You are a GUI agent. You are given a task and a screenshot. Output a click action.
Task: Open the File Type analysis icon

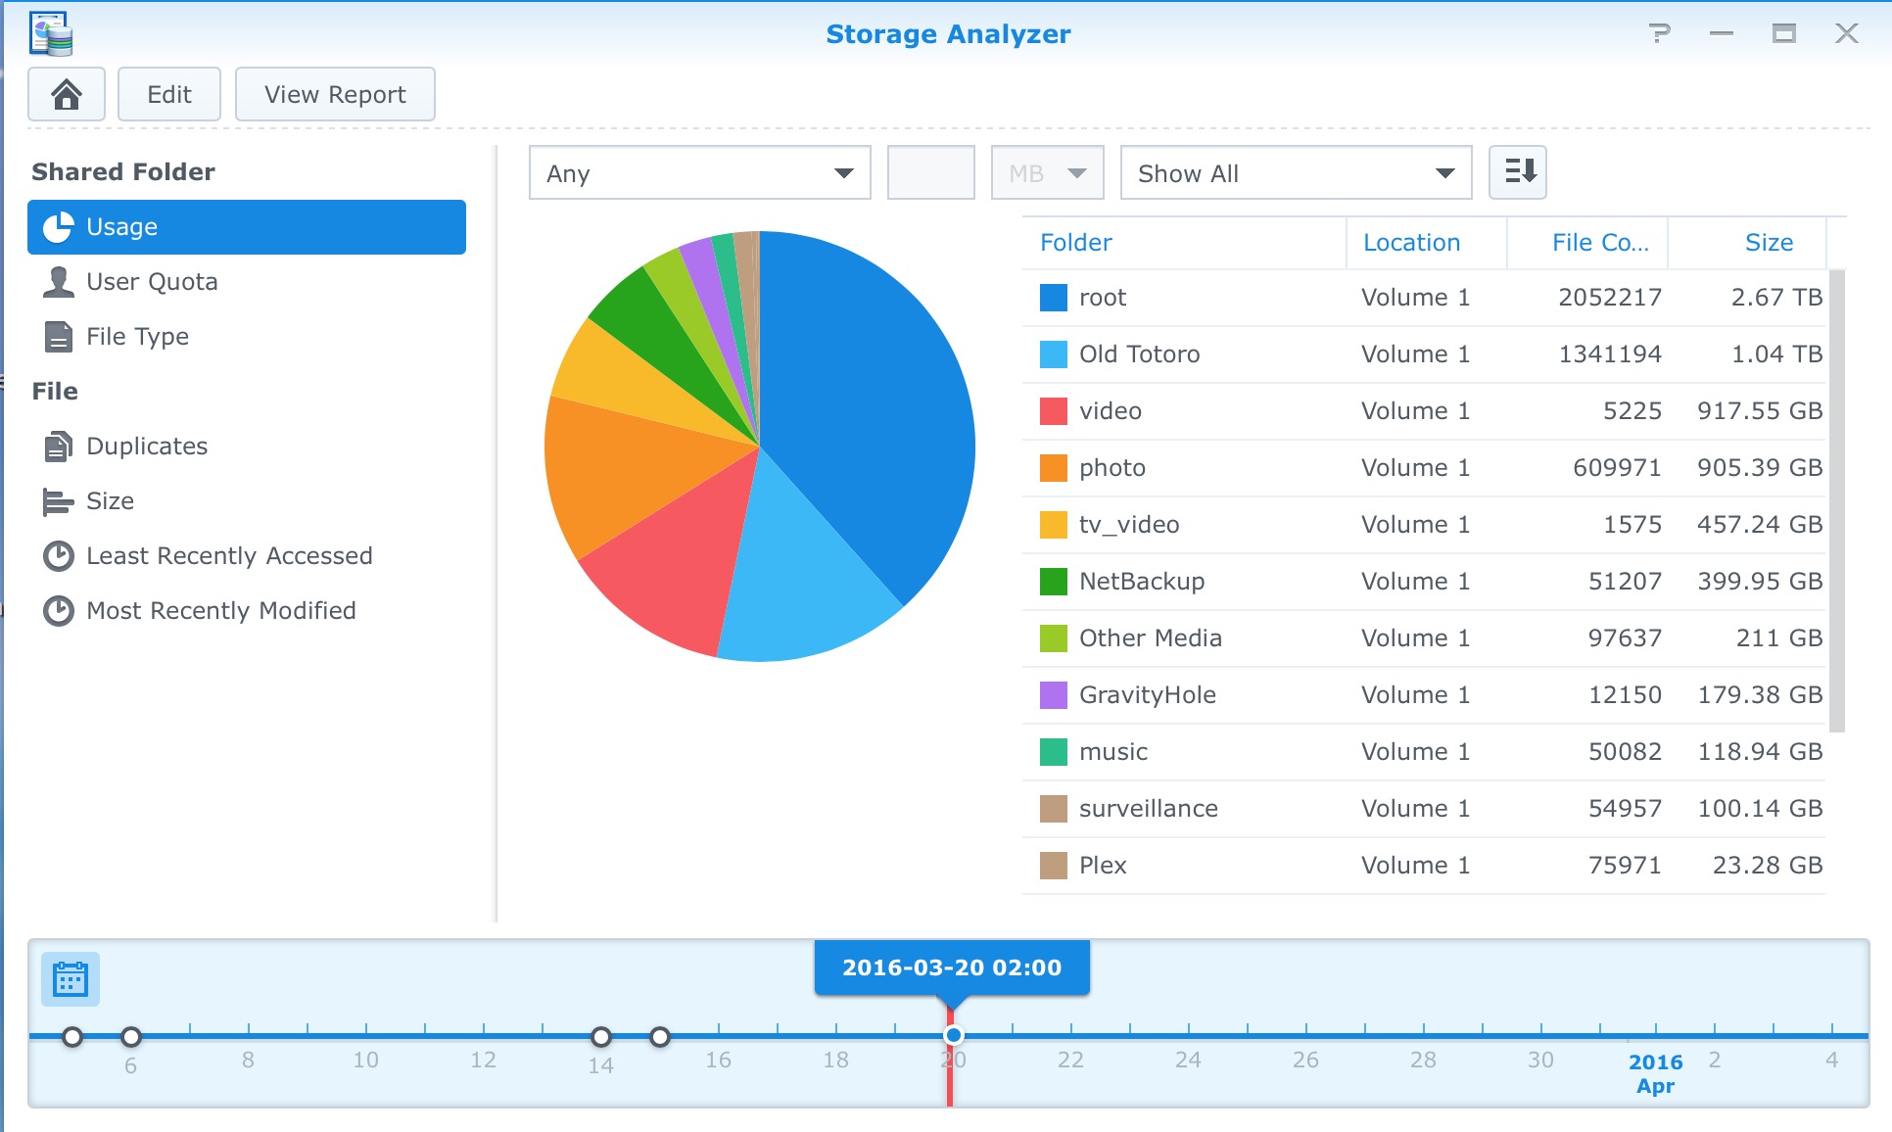click(60, 338)
